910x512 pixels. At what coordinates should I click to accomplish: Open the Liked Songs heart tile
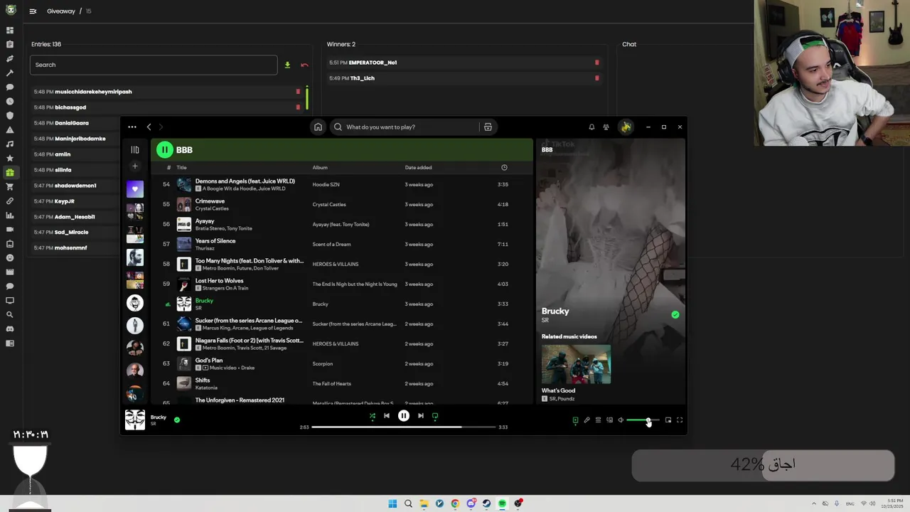point(135,189)
